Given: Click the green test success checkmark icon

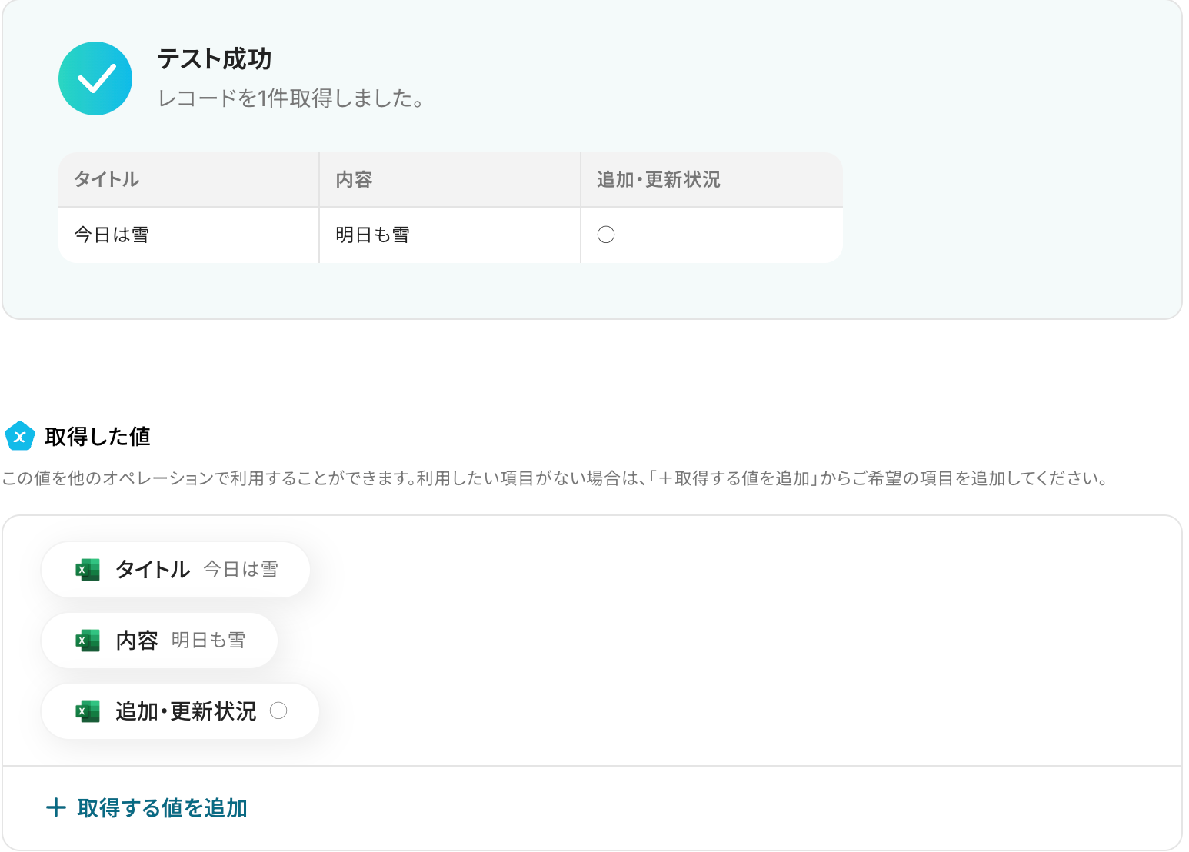Looking at the screenshot, I should (95, 78).
